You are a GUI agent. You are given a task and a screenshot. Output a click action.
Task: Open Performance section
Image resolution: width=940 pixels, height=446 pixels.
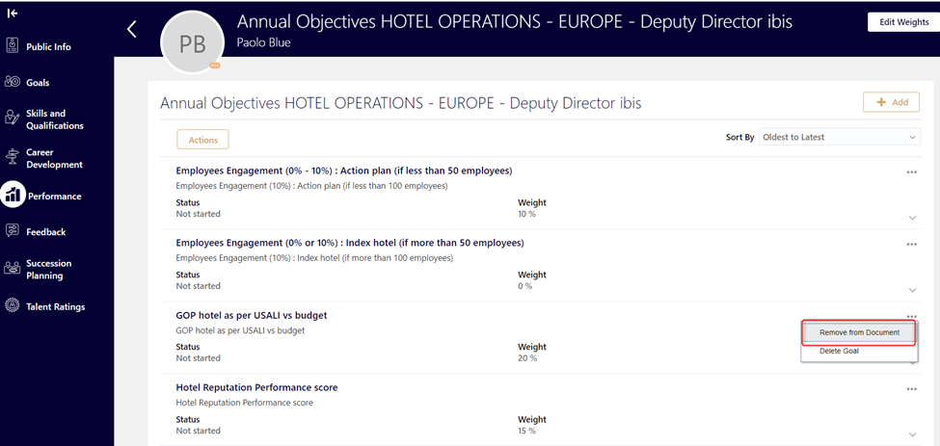pos(55,196)
